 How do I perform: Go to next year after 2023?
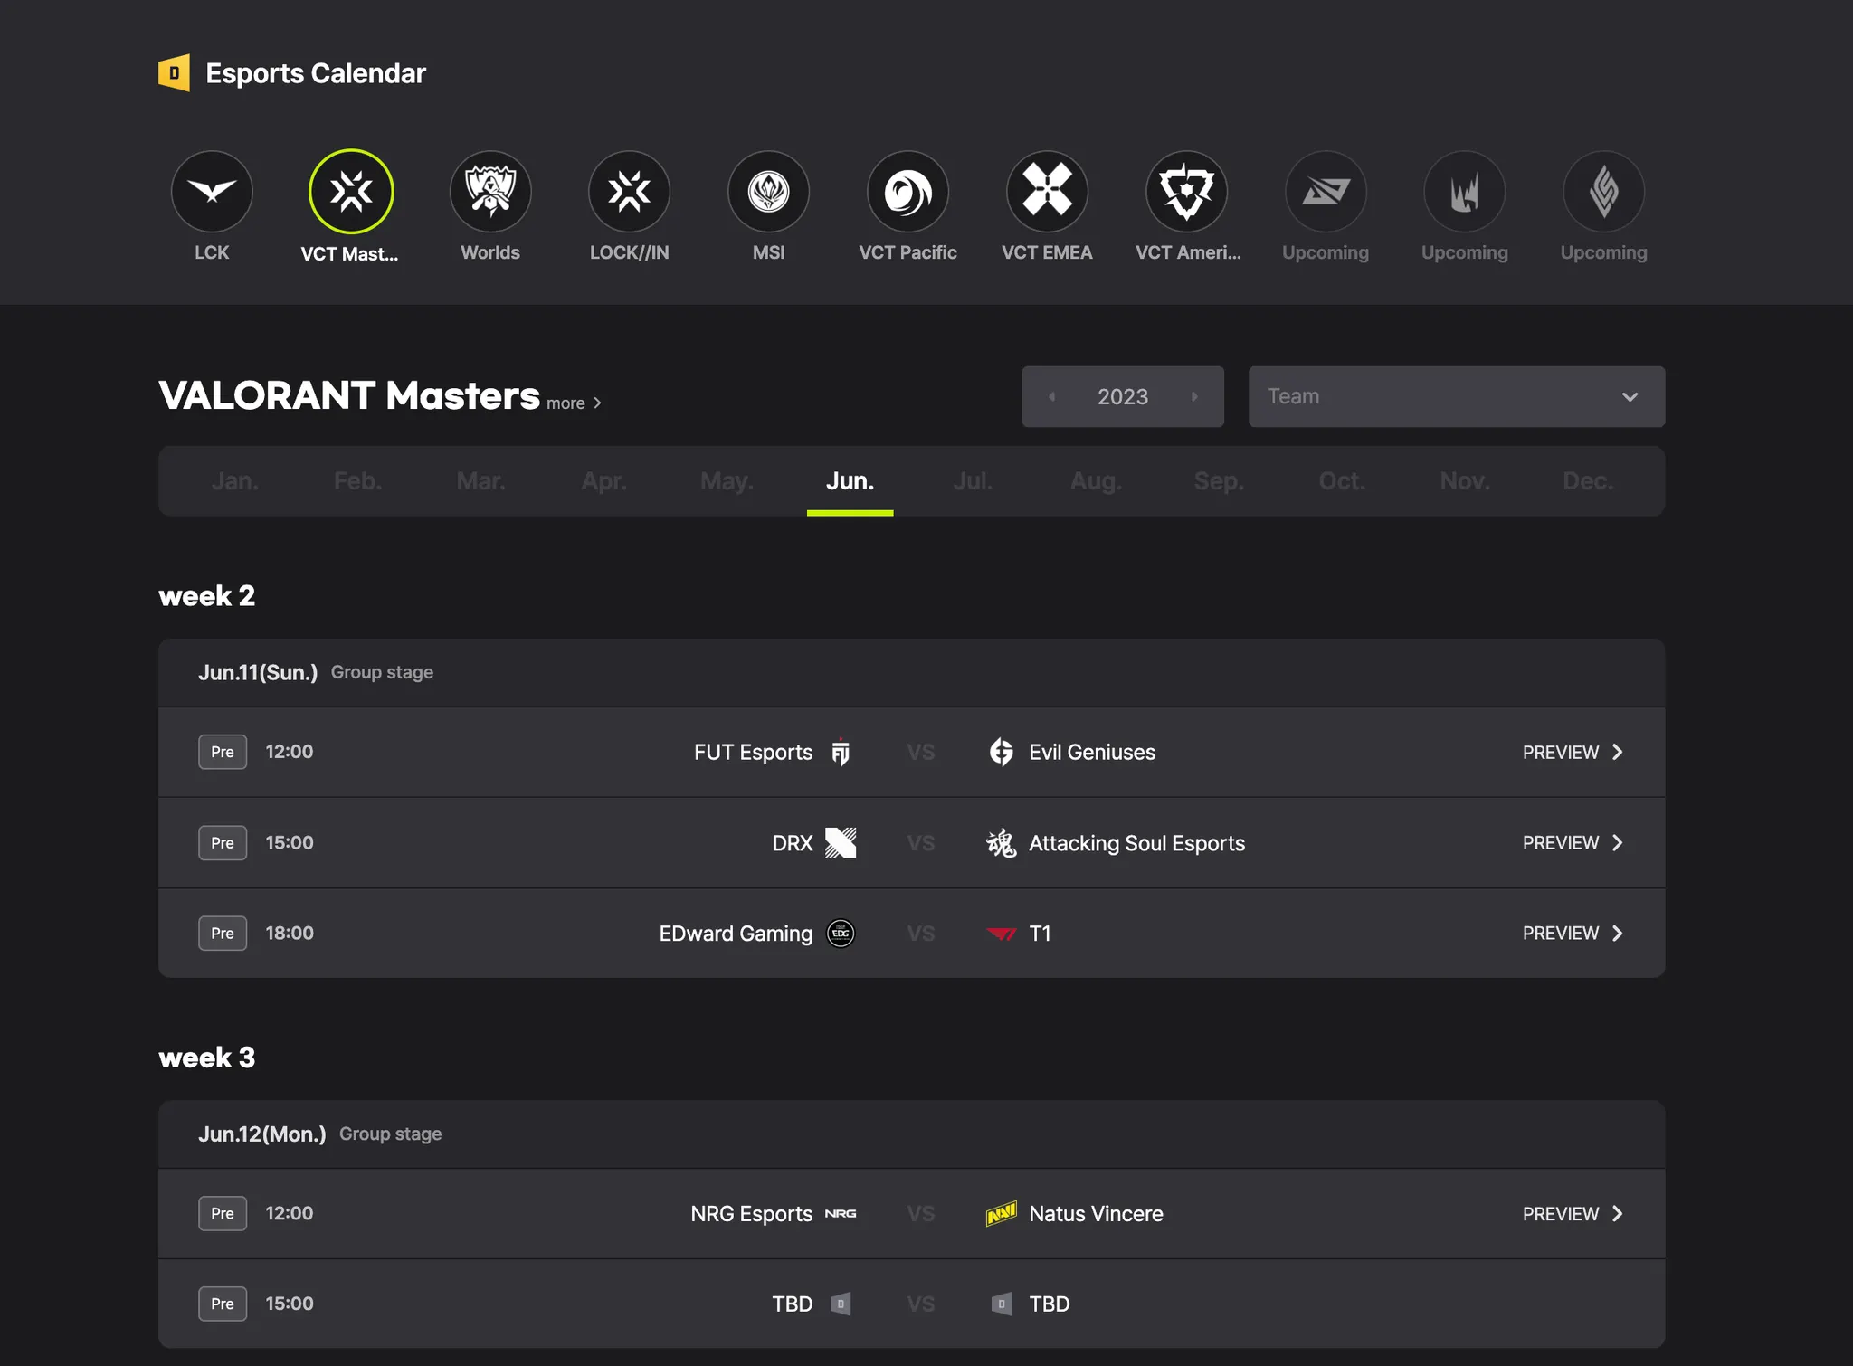tap(1194, 397)
